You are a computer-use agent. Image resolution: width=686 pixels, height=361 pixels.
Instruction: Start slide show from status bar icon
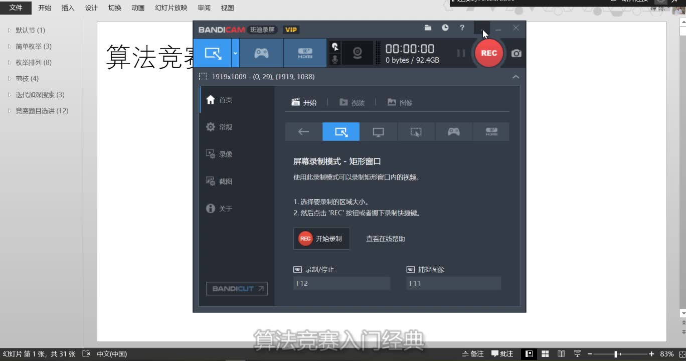577,354
